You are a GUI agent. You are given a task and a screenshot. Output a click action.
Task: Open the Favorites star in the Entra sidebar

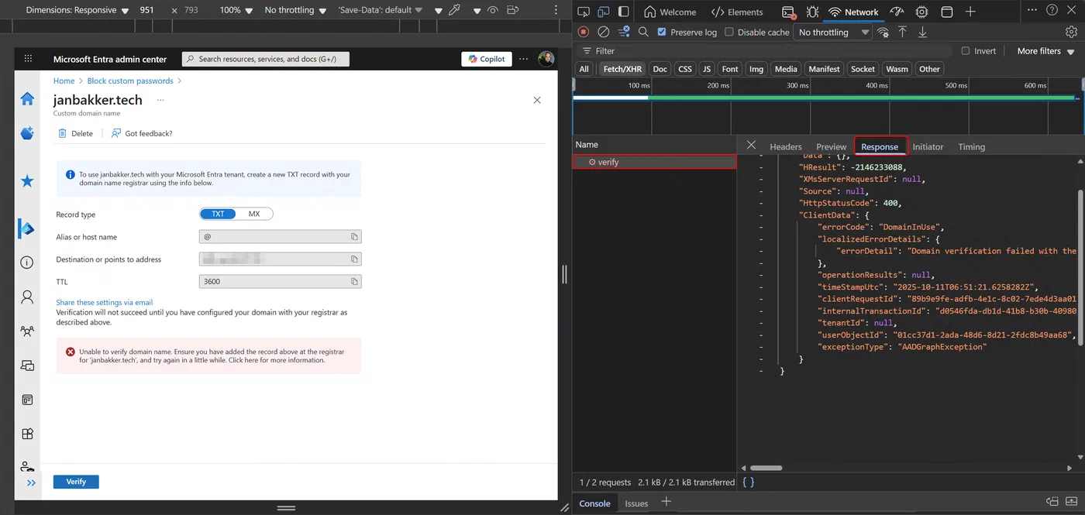tap(27, 181)
